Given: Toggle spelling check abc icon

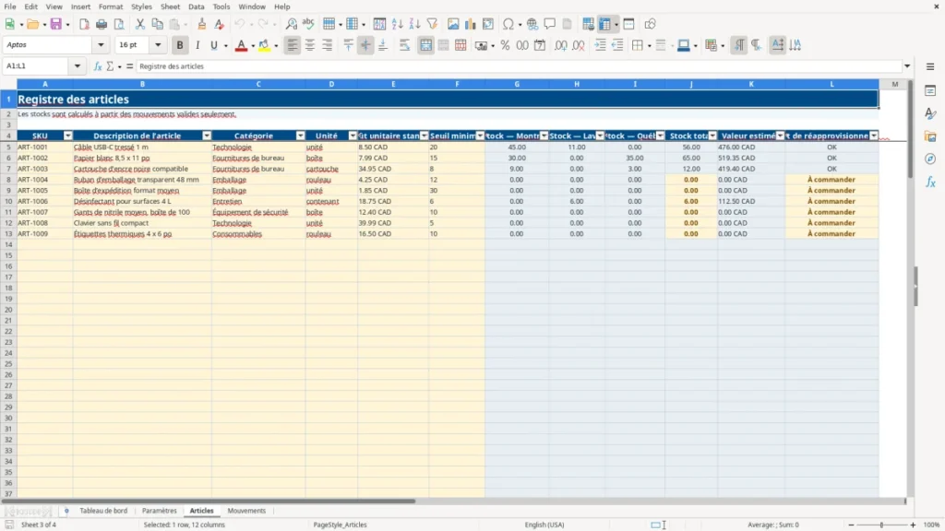Looking at the screenshot, I should pos(308,24).
